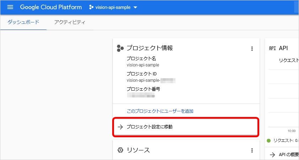Click このプロジェクトにユーザーを追加 link
Screen dimensions: 299x160
pyautogui.click(x=160, y=111)
